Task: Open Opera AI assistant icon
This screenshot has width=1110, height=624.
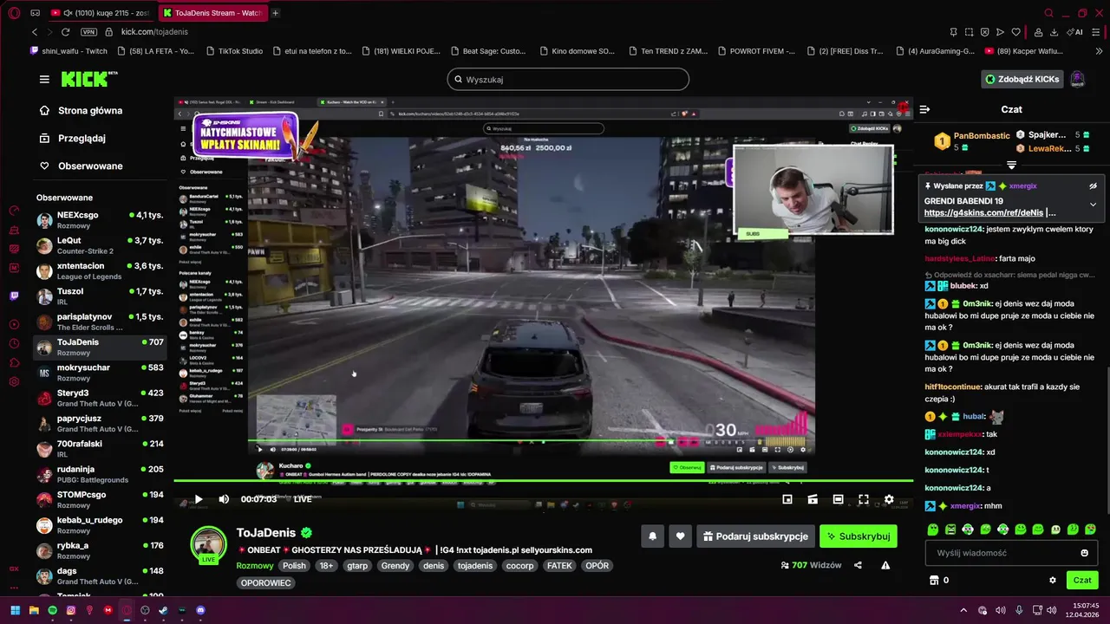Action: coord(1074,32)
